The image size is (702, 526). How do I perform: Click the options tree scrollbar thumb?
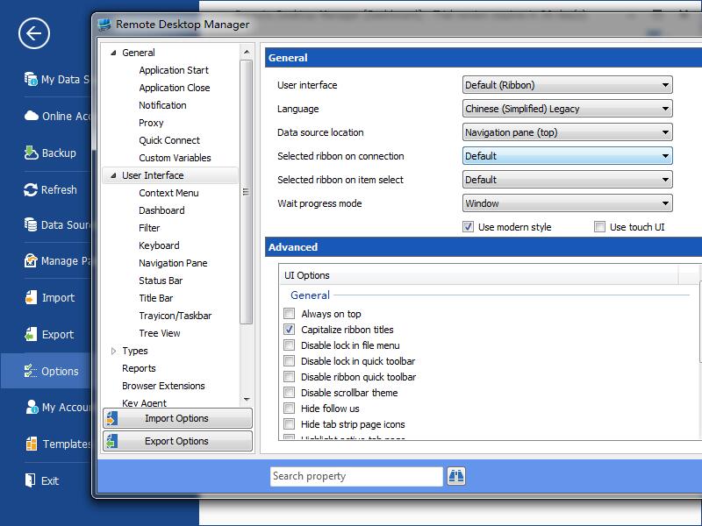246,192
